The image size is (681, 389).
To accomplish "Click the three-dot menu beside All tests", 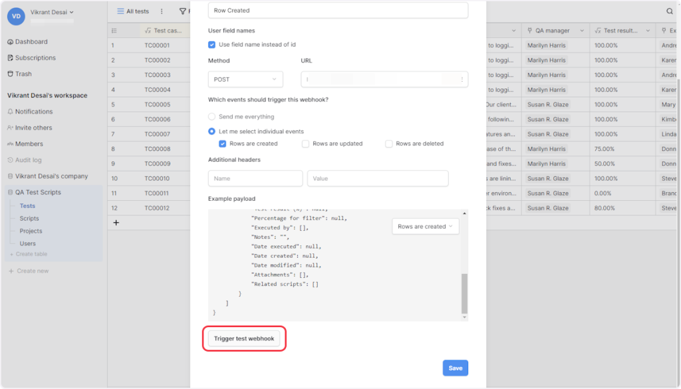I will click(162, 11).
